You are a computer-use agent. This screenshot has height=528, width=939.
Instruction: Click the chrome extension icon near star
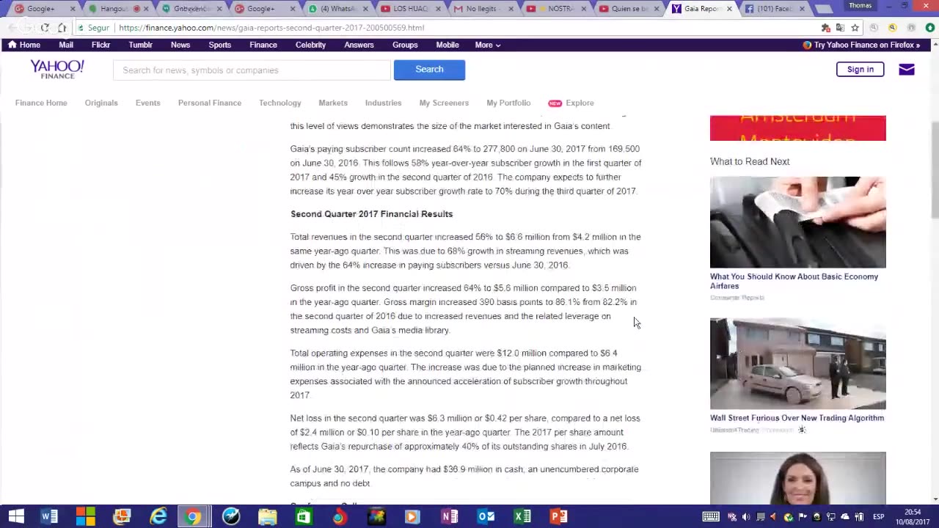[825, 28]
